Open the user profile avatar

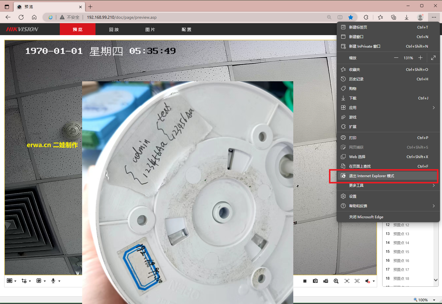(x=420, y=17)
